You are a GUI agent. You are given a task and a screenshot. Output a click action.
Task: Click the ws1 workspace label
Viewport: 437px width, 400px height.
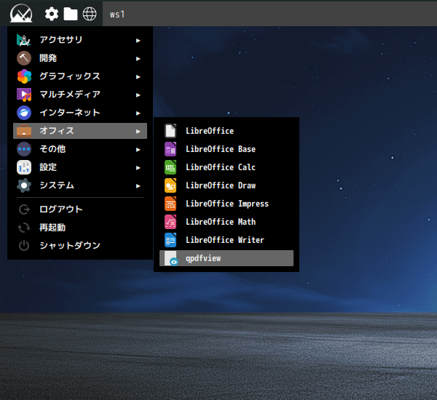coord(117,14)
